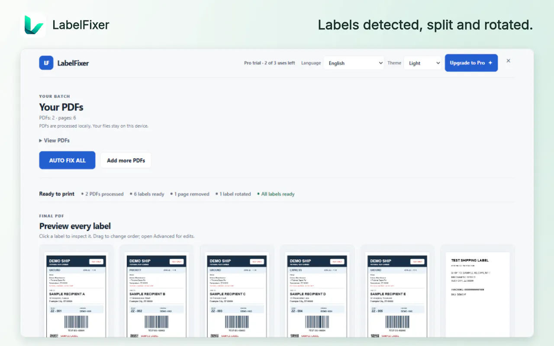The width and height of the screenshot is (554, 346).
Task: Click the 2 PDFs processed status
Action: coord(103,194)
